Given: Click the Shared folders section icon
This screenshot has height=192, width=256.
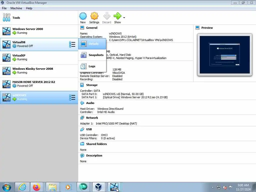Looking at the screenshot, I should pyautogui.click(x=82, y=144).
